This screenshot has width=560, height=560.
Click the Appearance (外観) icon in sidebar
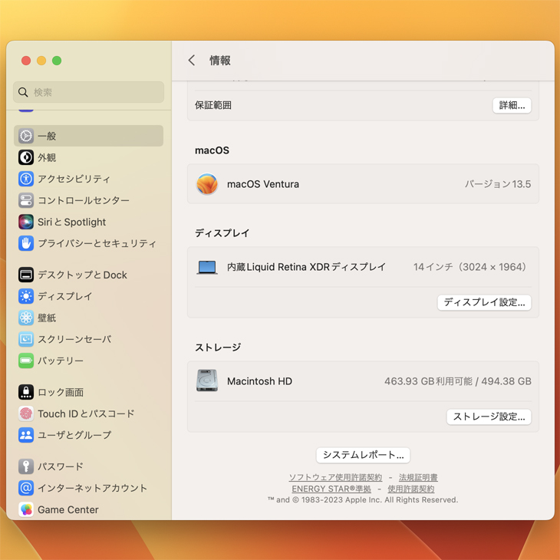pos(26,157)
